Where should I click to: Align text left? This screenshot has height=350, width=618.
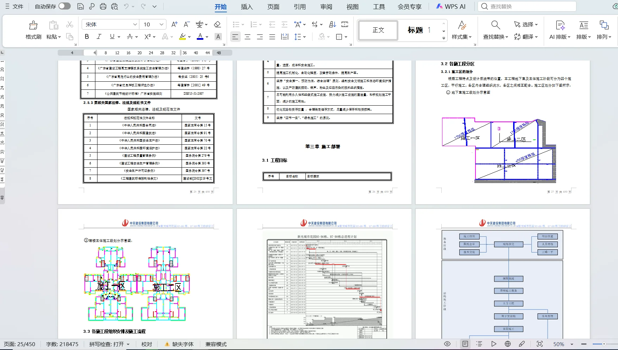[235, 37]
